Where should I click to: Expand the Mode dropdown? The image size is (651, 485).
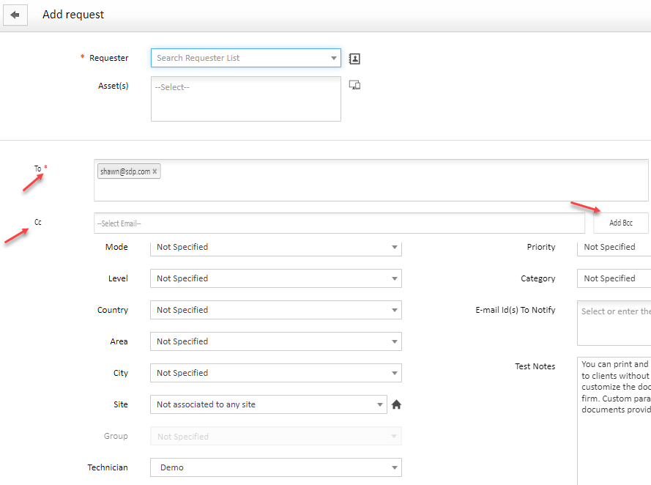point(275,247)
